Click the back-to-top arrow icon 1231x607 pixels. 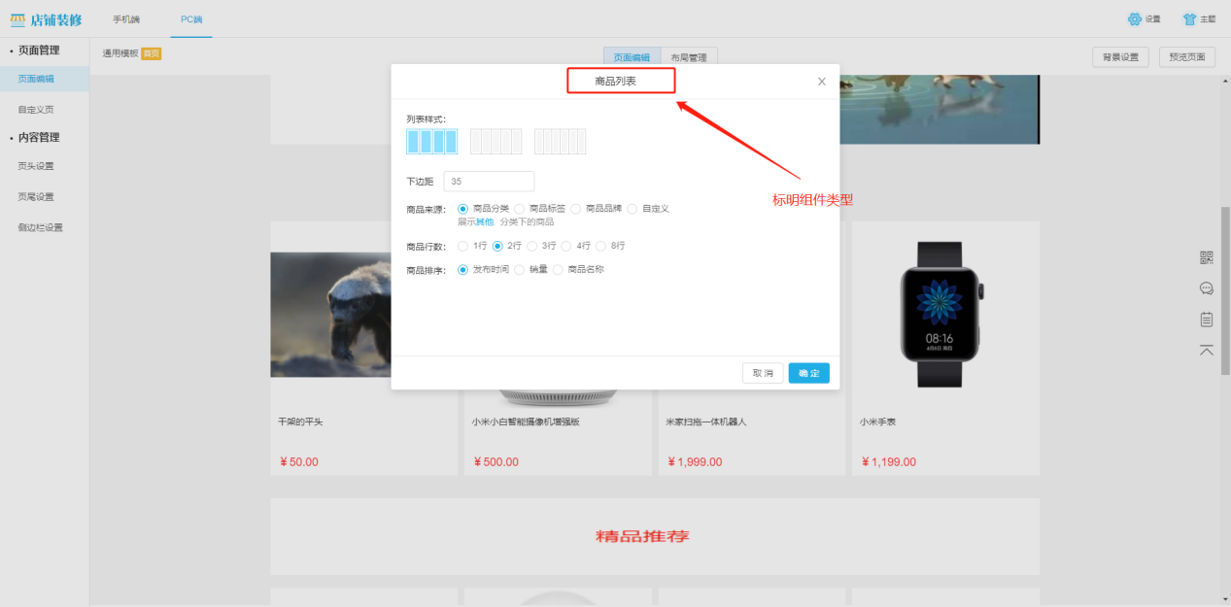pyautogui.click(x=1206, y=350)
